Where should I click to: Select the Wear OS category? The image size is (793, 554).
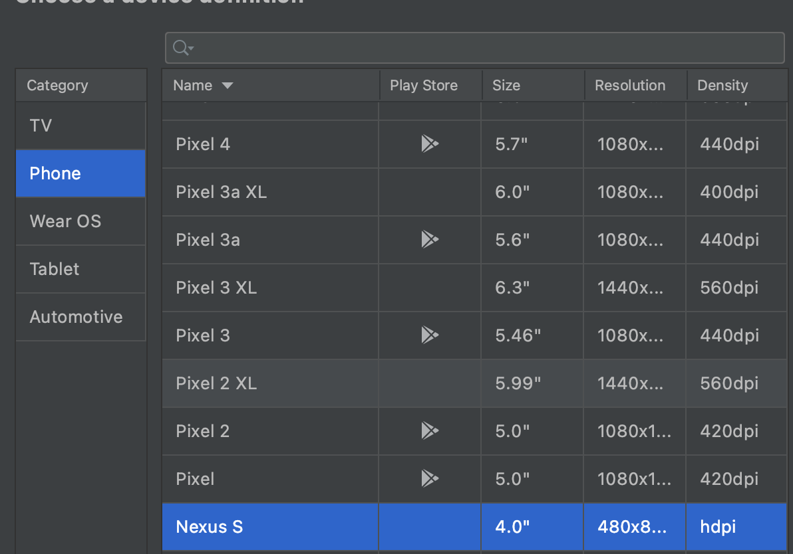tap(81, 221)
